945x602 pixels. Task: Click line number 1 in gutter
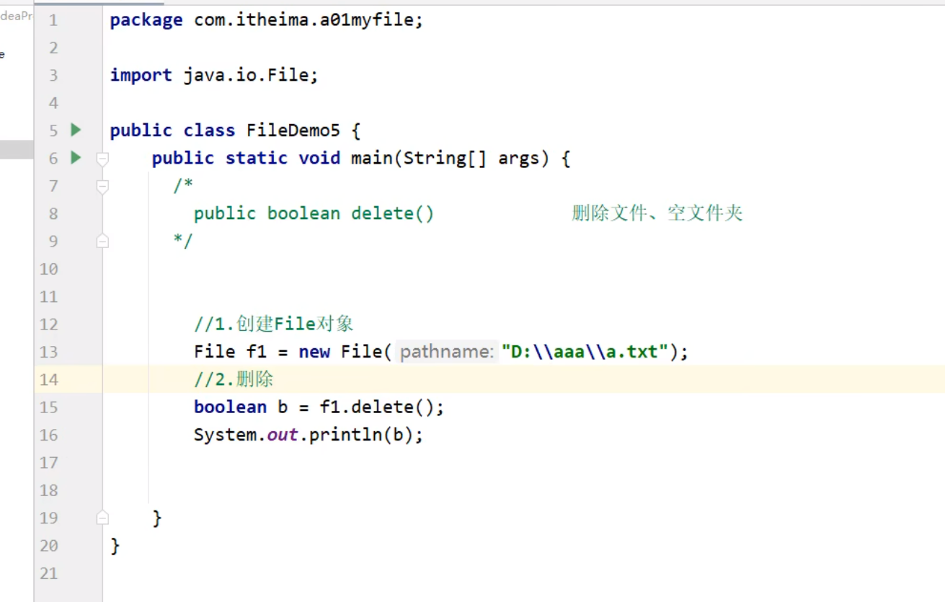click(x=53, y=20)
